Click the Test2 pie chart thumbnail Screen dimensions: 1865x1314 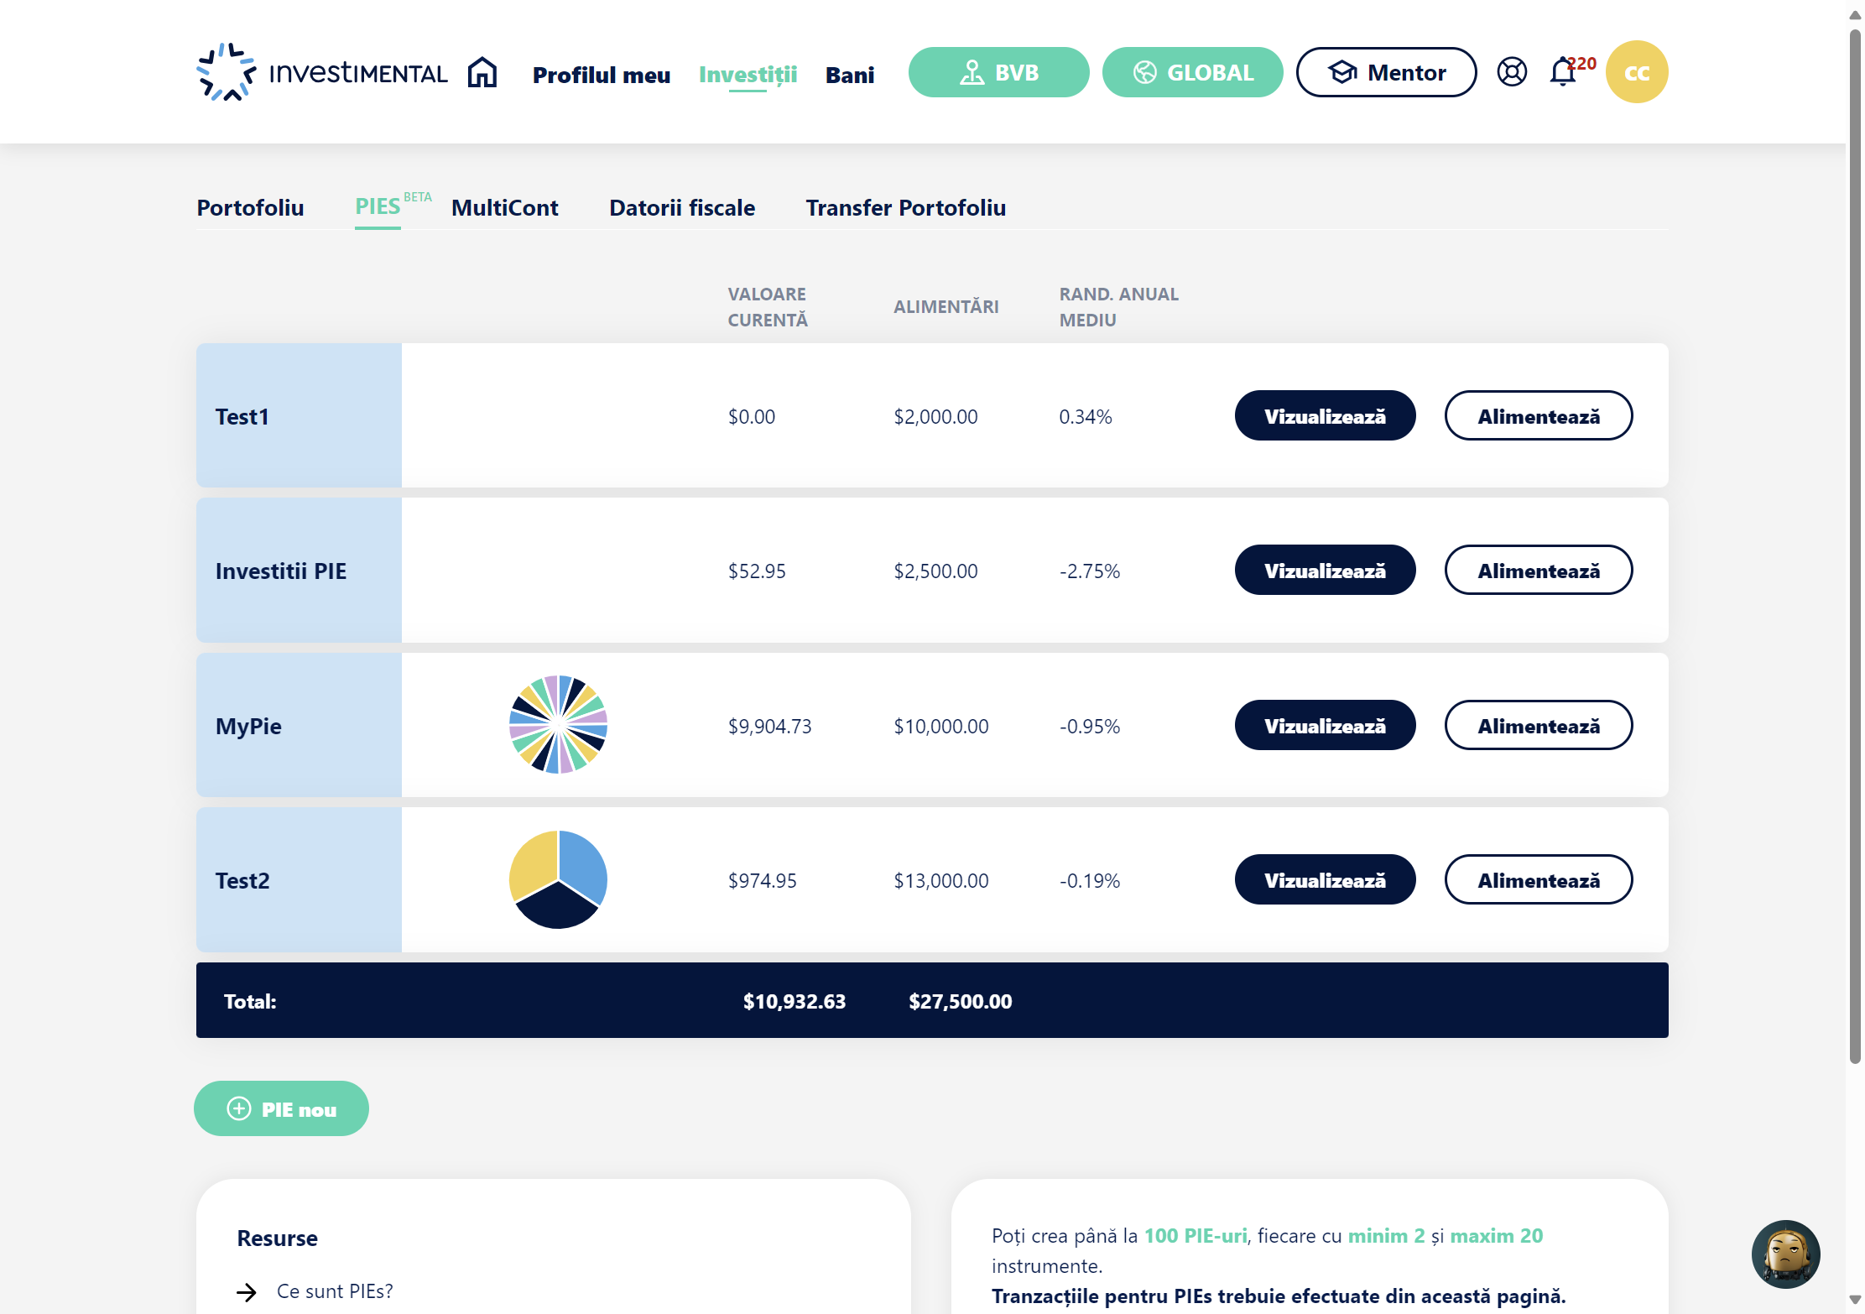click(x=558, y=879)
